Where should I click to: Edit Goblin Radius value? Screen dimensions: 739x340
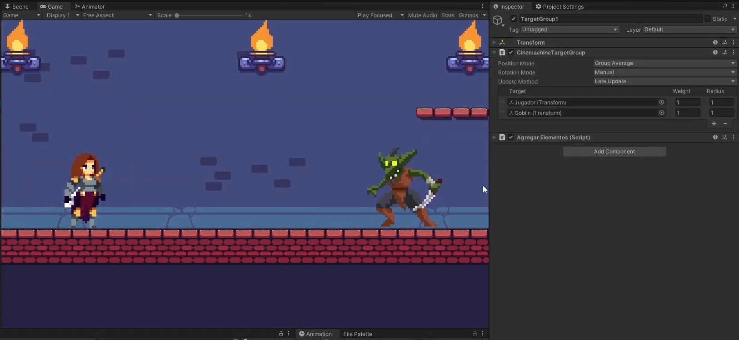pos(722,113)
